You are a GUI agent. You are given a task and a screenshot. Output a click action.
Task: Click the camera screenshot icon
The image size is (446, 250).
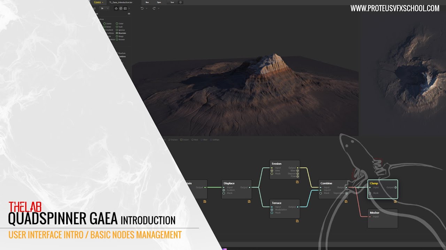coord(125,8)
